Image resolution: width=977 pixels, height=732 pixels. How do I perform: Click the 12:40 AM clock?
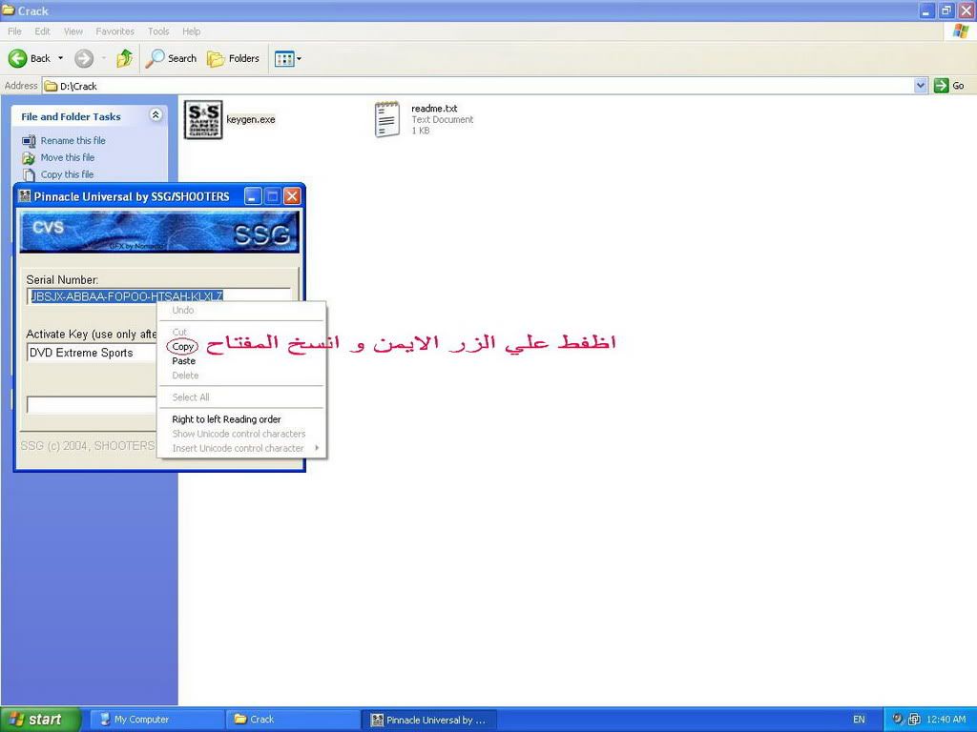(946, 720)
